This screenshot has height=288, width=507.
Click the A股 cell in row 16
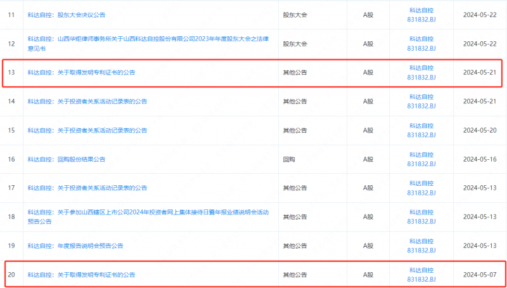click(x=368, y=159)
